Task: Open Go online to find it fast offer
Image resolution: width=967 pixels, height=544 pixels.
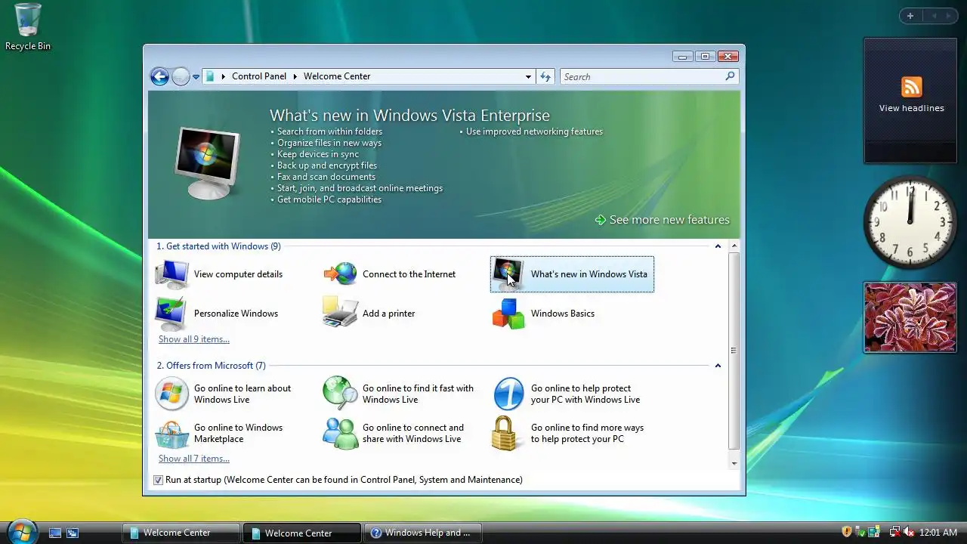Action: pos(398,394)
